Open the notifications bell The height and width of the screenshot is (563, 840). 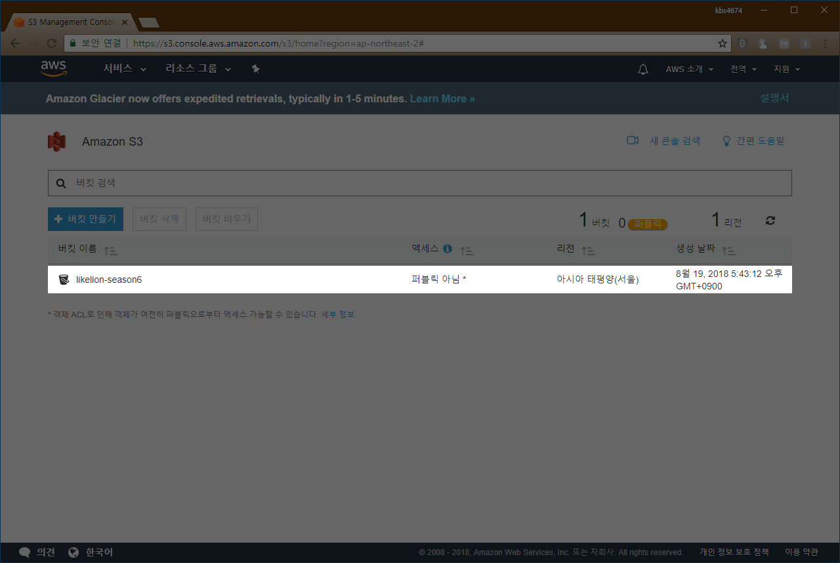tap(643, 69)
